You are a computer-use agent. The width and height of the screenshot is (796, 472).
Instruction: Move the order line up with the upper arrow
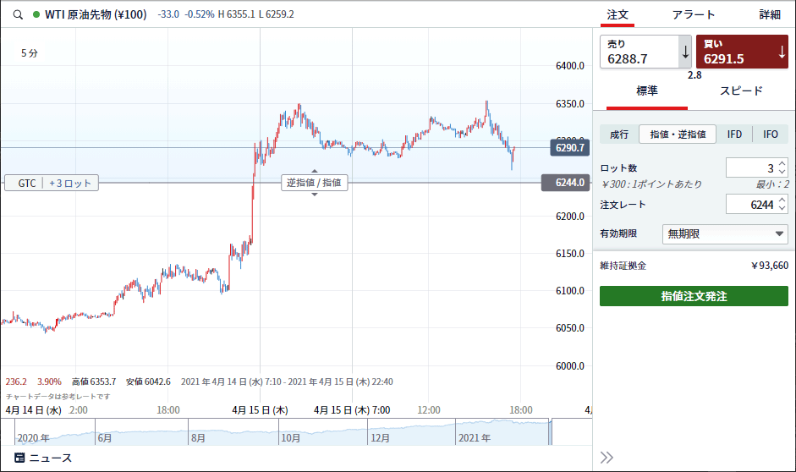[x=314, y=171]
